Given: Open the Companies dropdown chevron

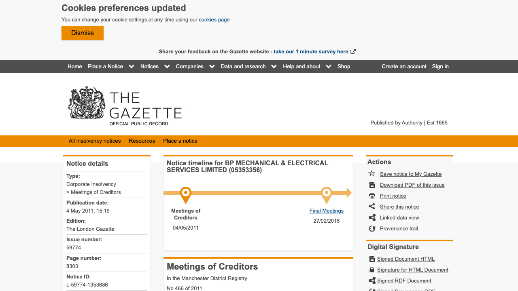Looking at the screenshot, I should (212, 67).
